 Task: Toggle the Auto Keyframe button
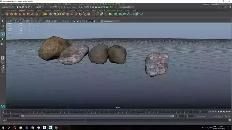tap(226, 116)
